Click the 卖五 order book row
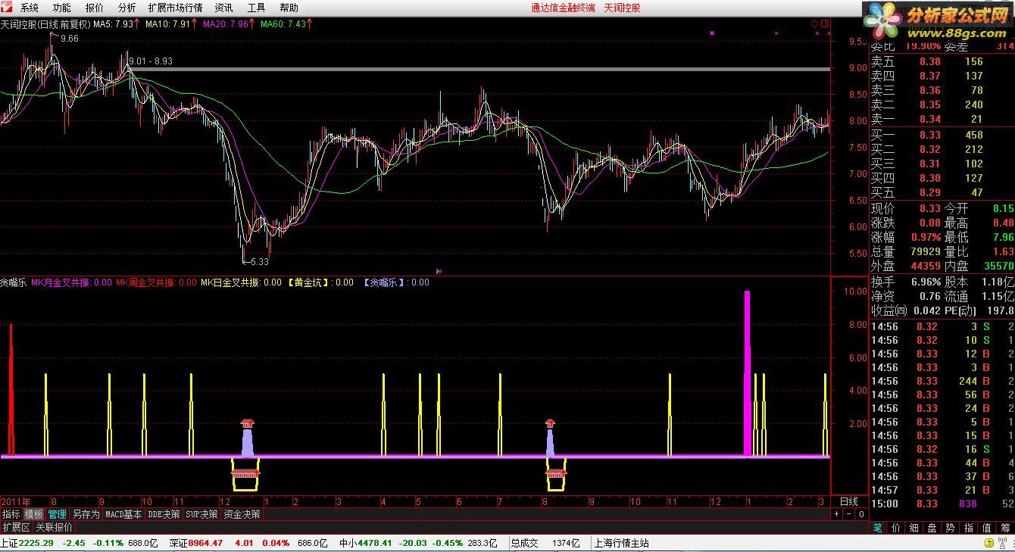Viewport: 1015px width, 552px height. click(942, 61)
